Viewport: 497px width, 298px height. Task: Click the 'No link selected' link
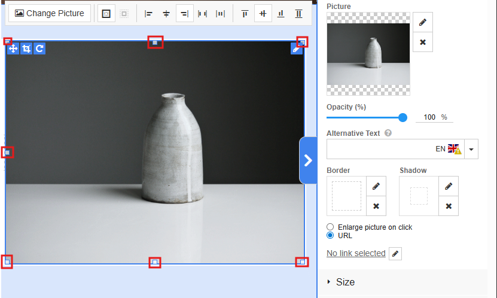[x=356, y=254]
